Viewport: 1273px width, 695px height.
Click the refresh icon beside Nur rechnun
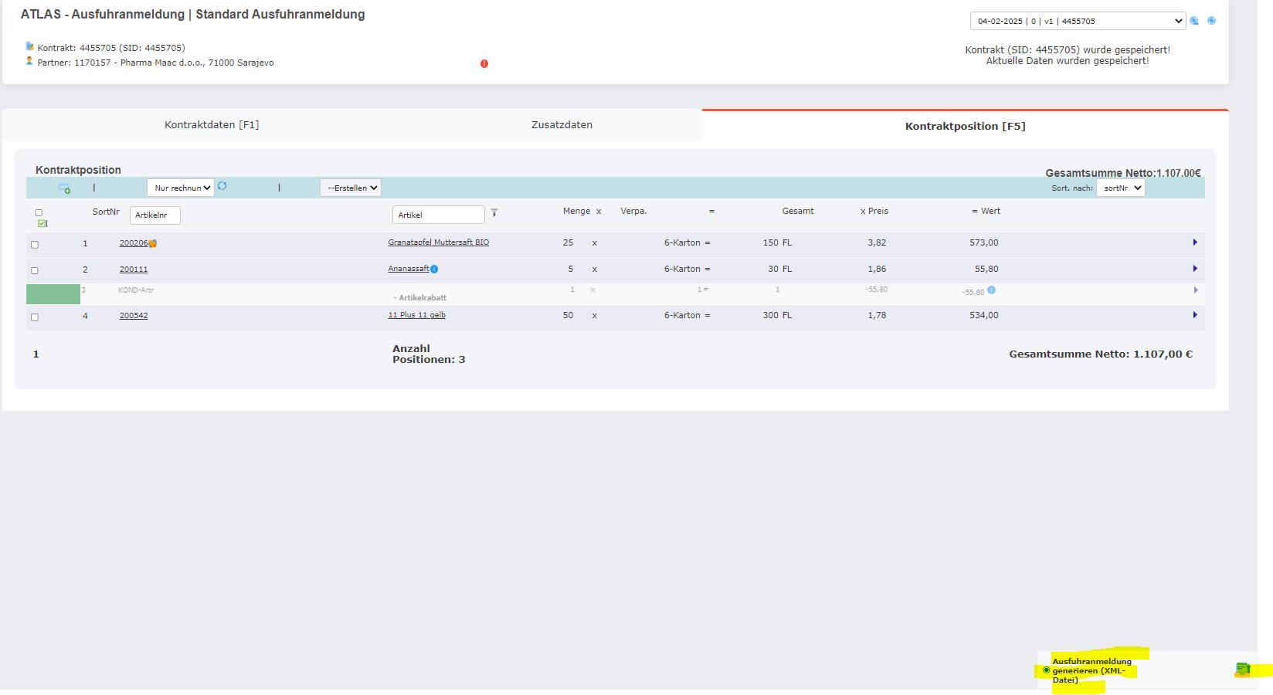pyautogui.click(x=222, y=186)
